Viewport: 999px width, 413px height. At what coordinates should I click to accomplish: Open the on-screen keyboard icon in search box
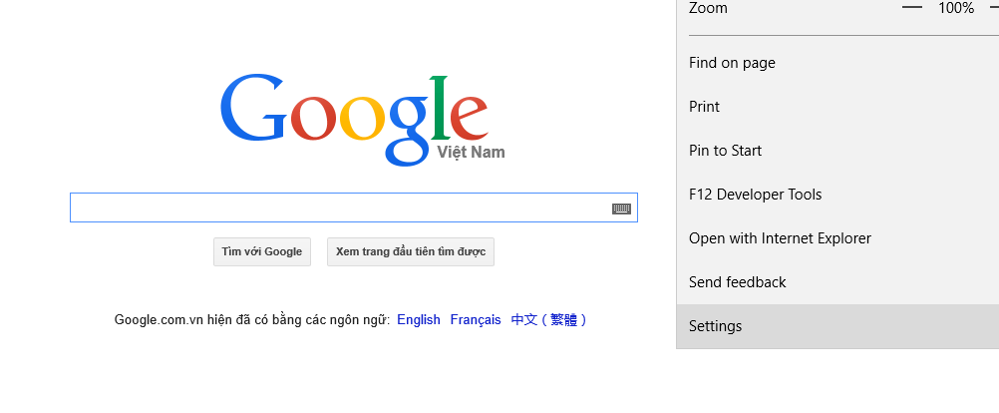coord(621,208)
